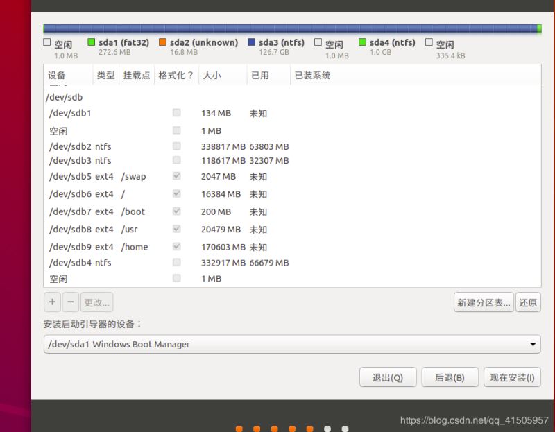Image resolution: width=555 pixels, height=432 pixels.
Task: Click the plus icon to add partition
Action: [x=52, y=302]
